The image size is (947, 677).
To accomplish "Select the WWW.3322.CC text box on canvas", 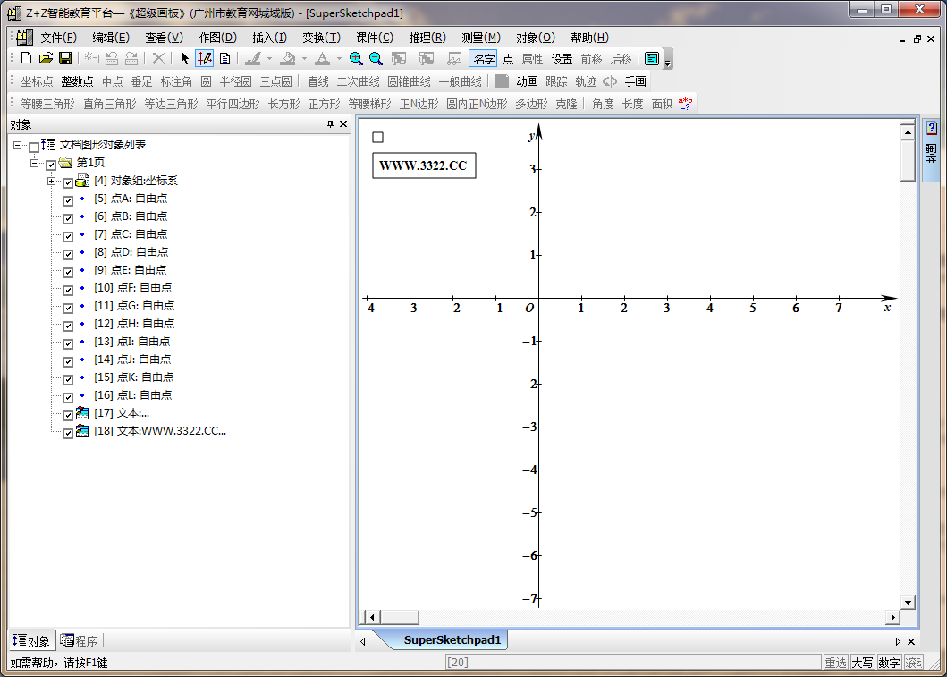I will (423, 165).
